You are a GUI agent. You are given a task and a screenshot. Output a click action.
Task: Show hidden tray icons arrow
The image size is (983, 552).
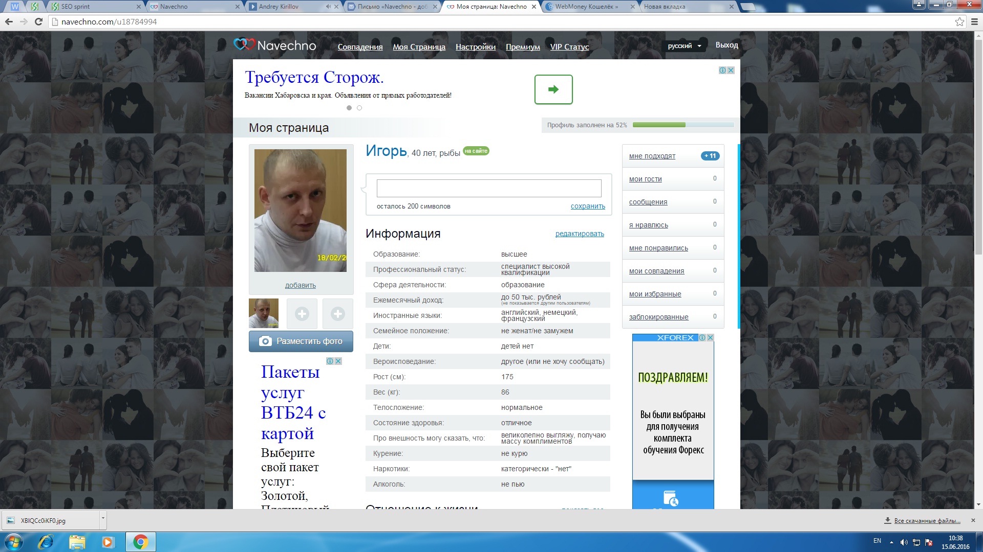pyautogui.click(x=891, y=542)
